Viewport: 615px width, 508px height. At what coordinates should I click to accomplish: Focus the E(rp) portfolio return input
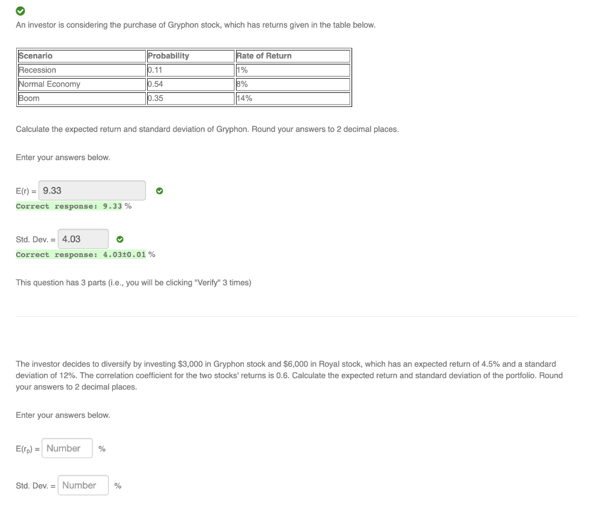tap(67, 448)
